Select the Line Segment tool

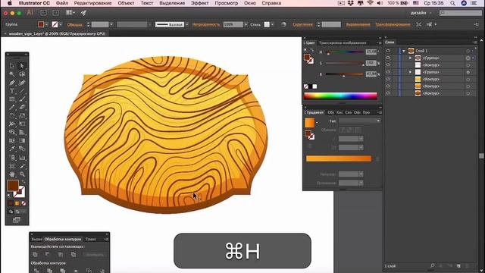pyautogui.click(x=22, y=91)
